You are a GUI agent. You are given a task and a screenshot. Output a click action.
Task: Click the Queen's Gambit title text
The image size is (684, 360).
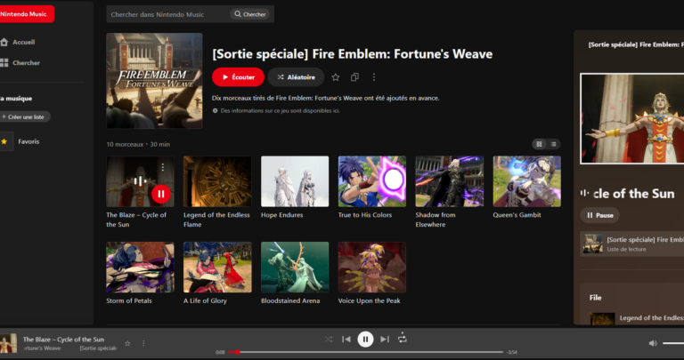point(517,215)
